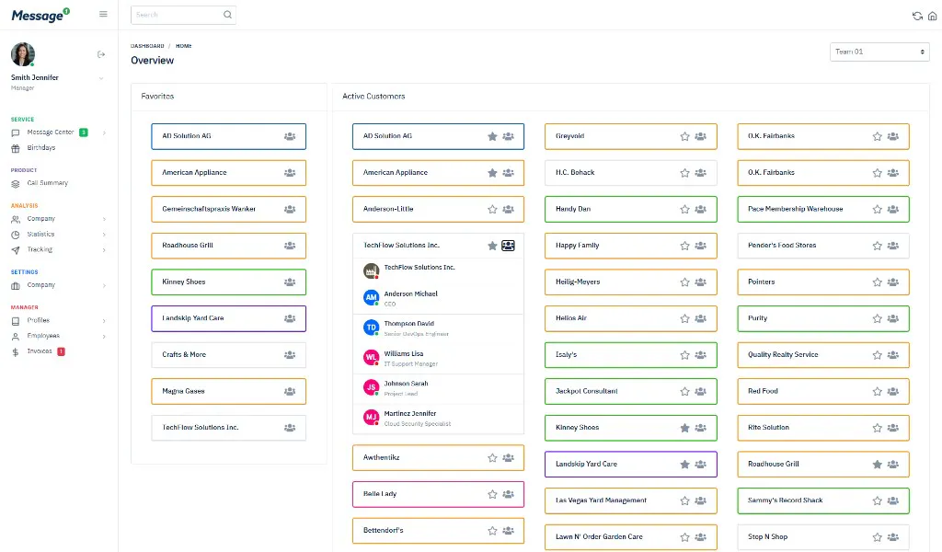
Task: Click the Home breadcrumb link
Action: point(184,46)
